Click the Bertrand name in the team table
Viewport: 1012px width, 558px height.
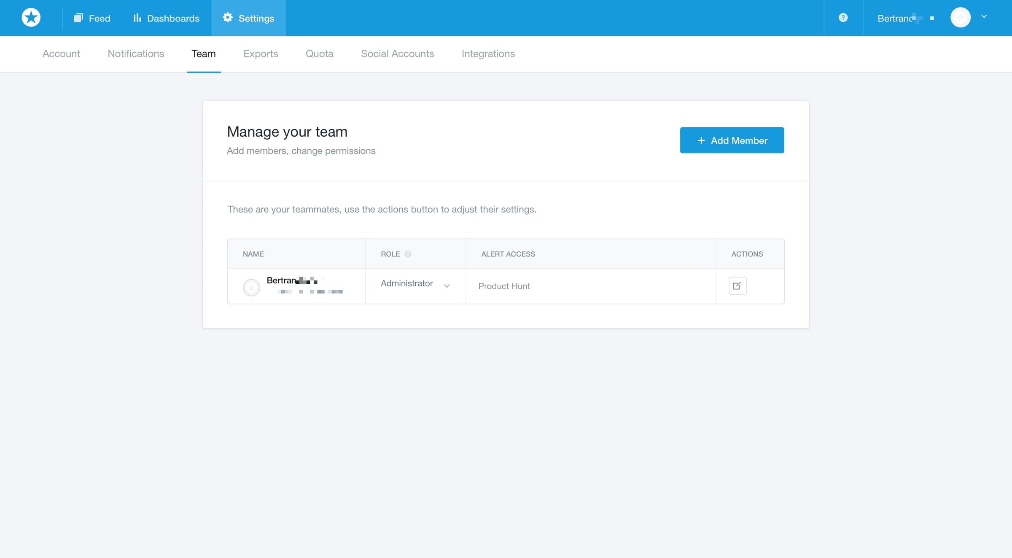[292, 280]
